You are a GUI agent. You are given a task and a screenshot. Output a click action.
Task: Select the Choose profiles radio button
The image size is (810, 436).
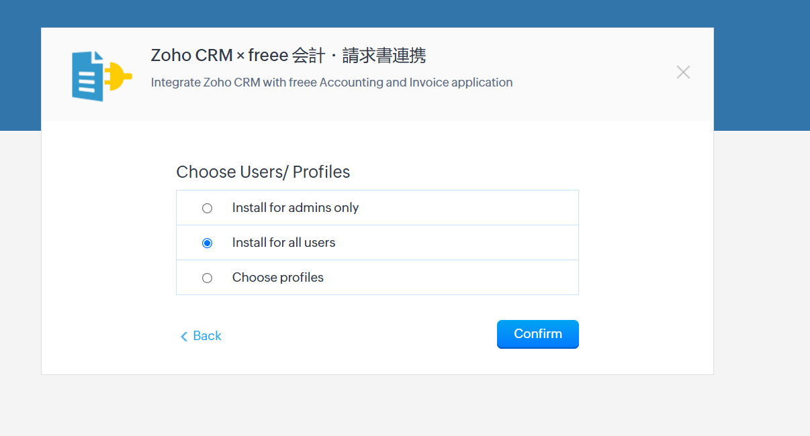(207, 278)
